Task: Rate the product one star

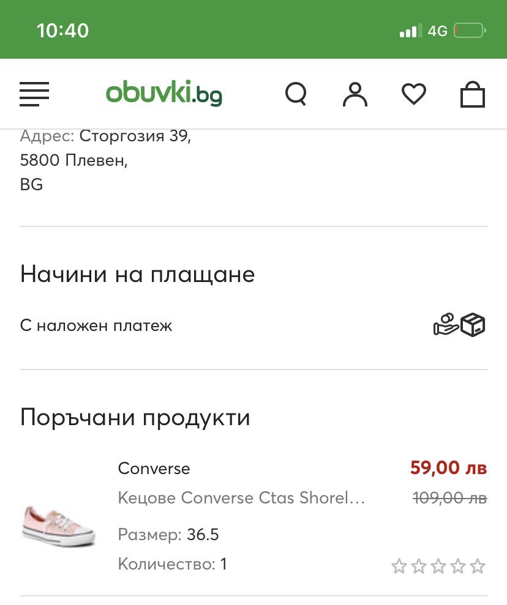Action: click(x=399, y=566)
